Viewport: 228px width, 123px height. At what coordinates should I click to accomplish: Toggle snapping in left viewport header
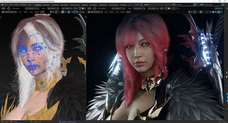80,9
